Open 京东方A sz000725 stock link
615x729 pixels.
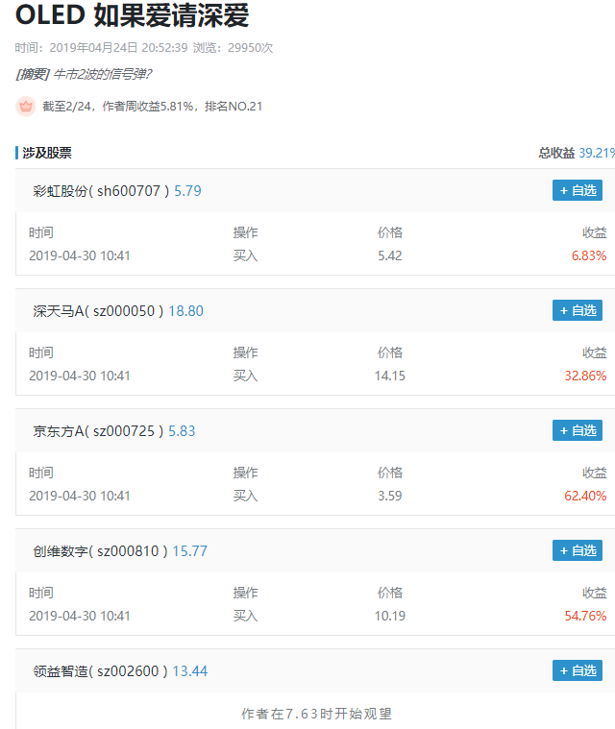(98, 431)
